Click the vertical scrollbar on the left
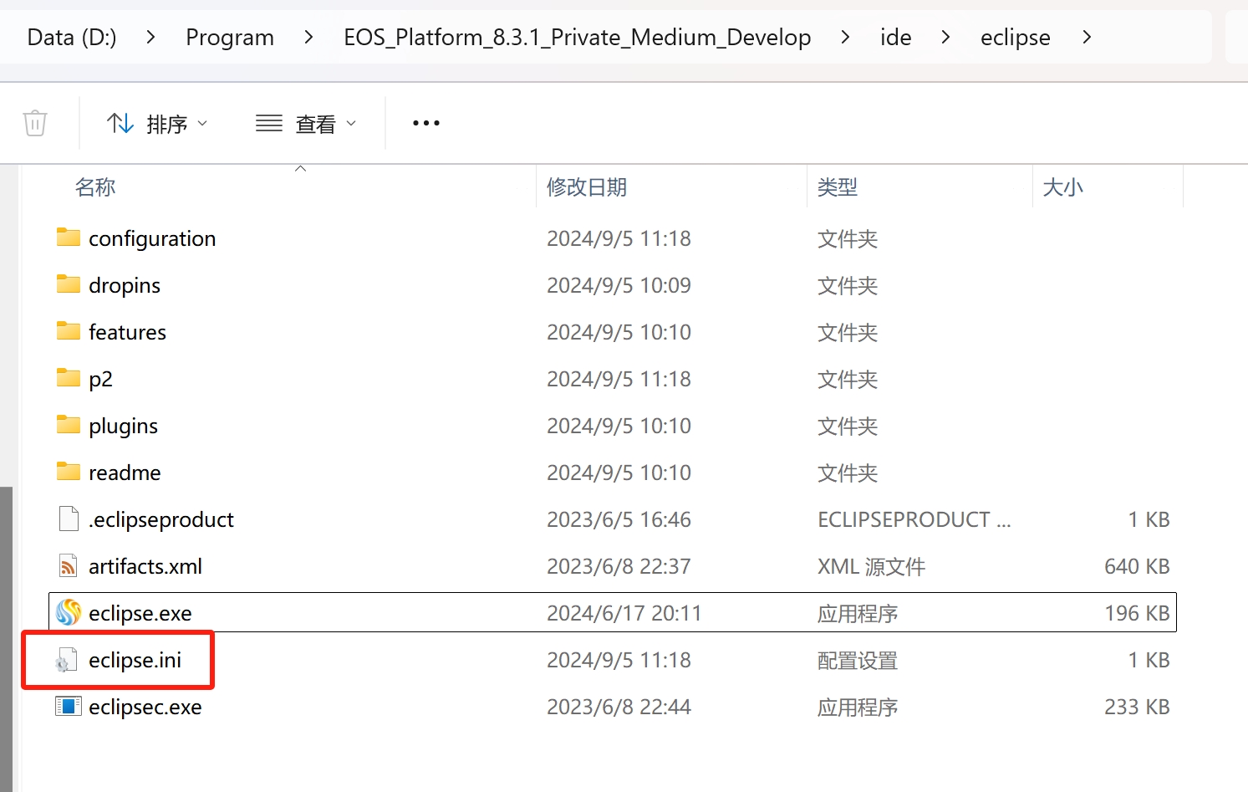Image resolution: width=1248 pixels, height=792 pixels. [7, 636]
